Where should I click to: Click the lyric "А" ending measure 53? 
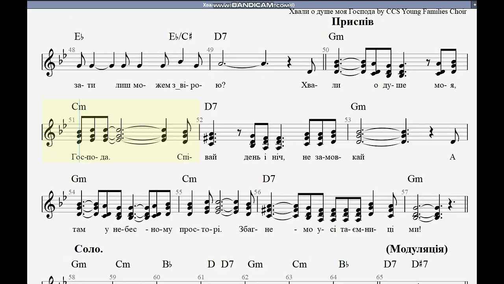coord(452,157)
